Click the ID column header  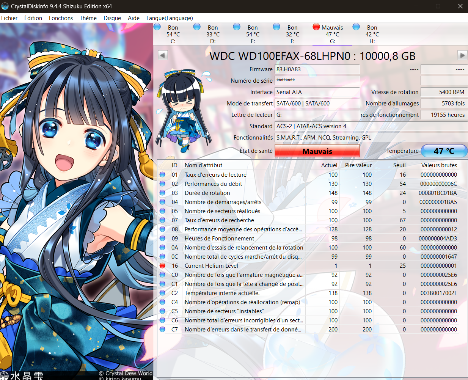pyautogui.click(x=174, y=165)
